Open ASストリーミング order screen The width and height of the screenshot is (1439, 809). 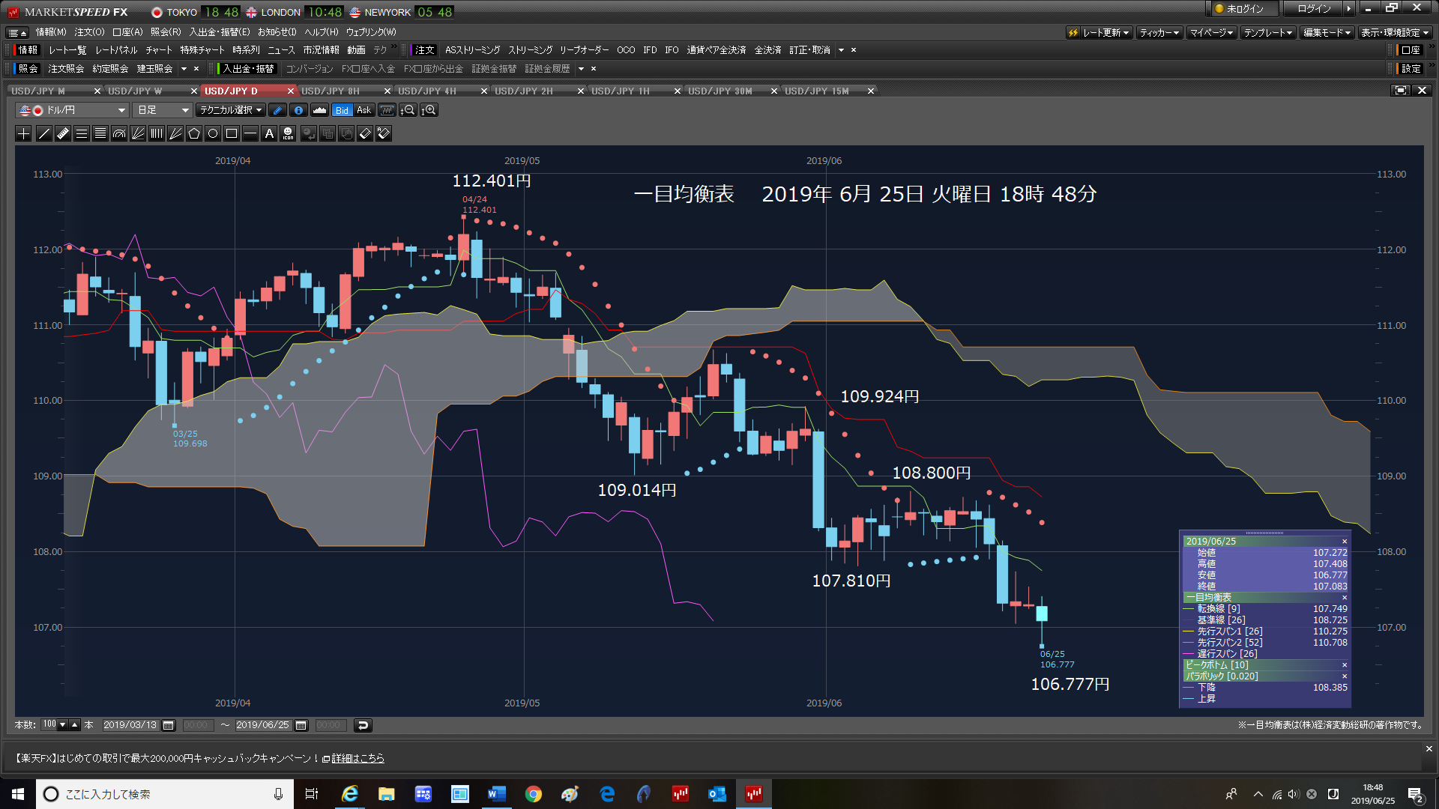tap(472, 50)
